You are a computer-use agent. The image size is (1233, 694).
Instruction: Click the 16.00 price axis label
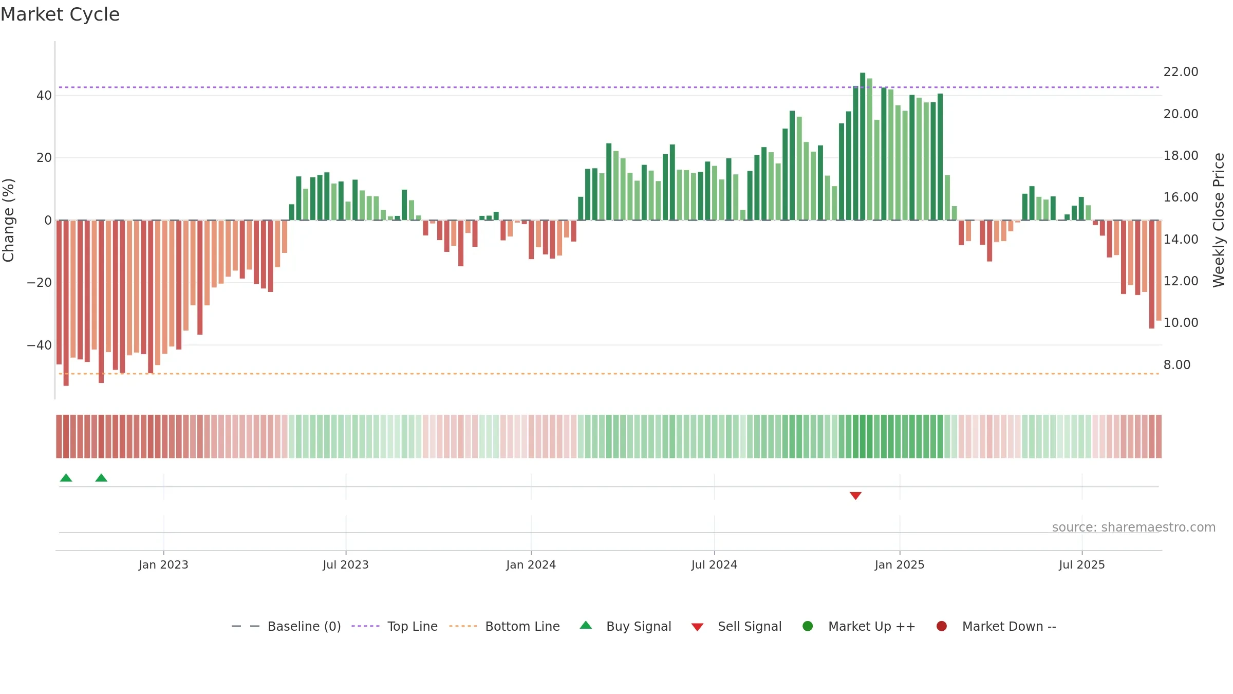[1181, 197]
